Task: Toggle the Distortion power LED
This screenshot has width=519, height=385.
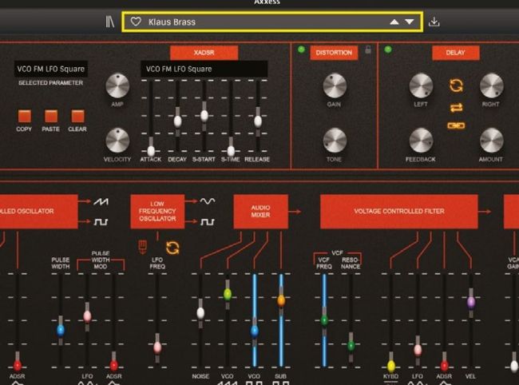Action: (301, 50)
